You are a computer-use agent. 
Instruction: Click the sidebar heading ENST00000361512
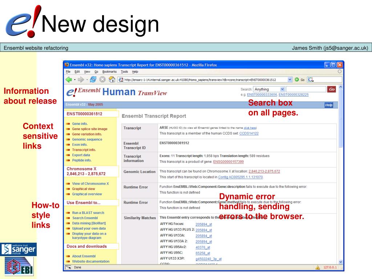(x=84, y=114)
